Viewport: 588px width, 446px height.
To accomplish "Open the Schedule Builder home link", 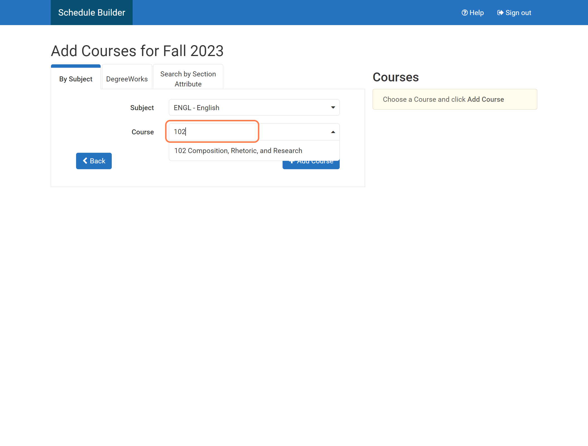I will point(91,13).
